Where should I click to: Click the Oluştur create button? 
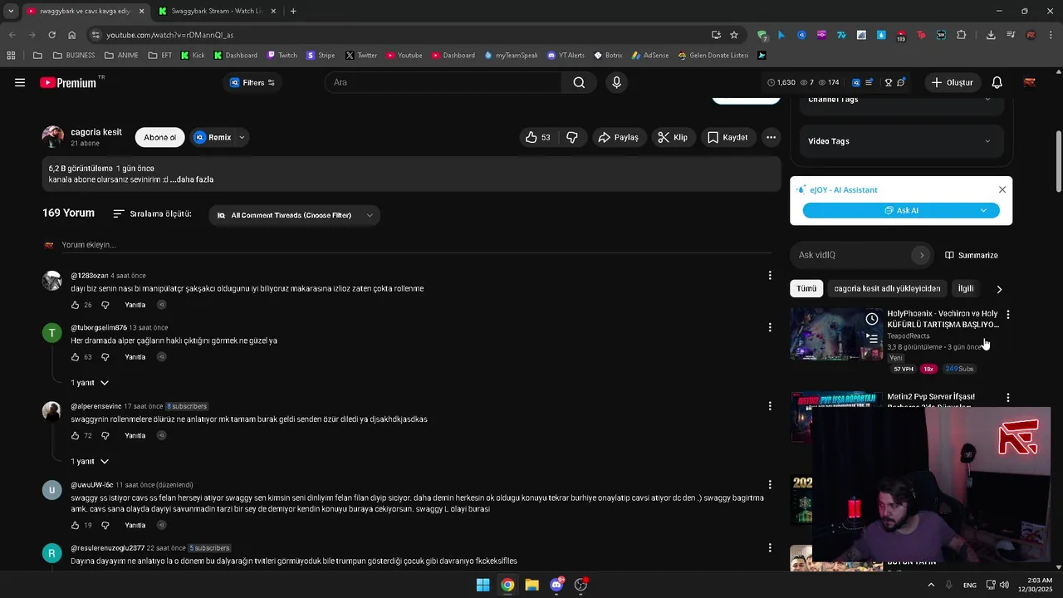(x=952, y=82)
